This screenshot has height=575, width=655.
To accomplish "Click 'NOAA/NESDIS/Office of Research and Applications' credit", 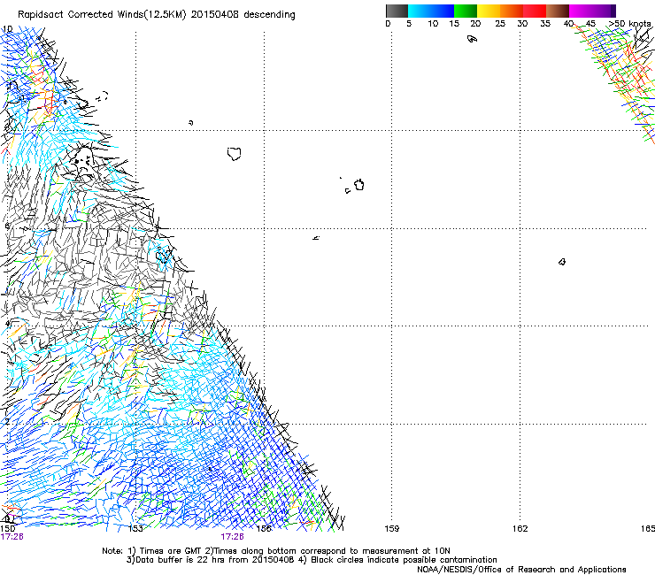I will pos(521,569).
